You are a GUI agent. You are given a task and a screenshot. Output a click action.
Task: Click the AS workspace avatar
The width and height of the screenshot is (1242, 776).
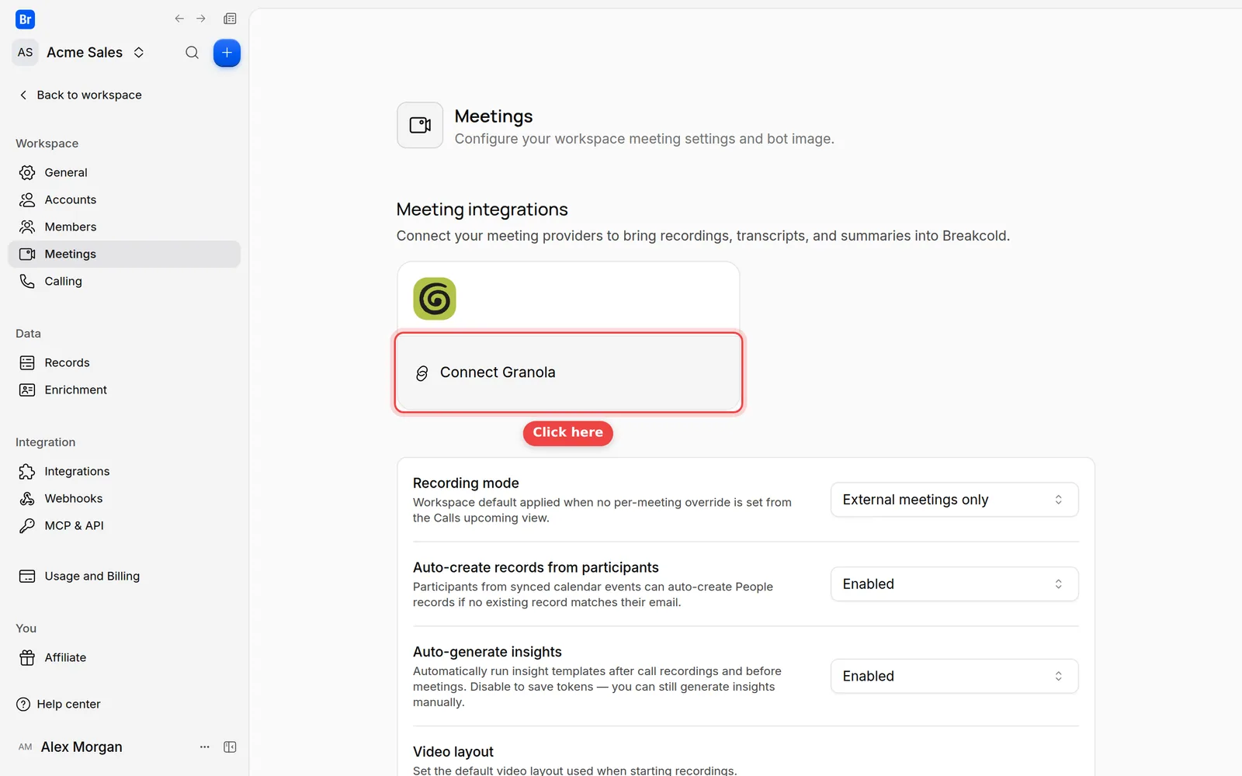26,53
